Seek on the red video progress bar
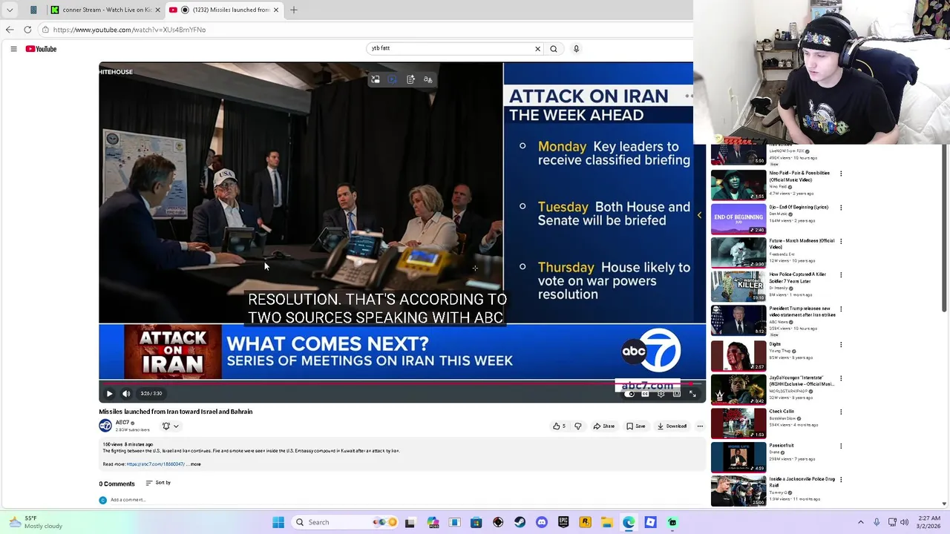Image resolution: width=950 pixels, height=534 pixels. 401,383
